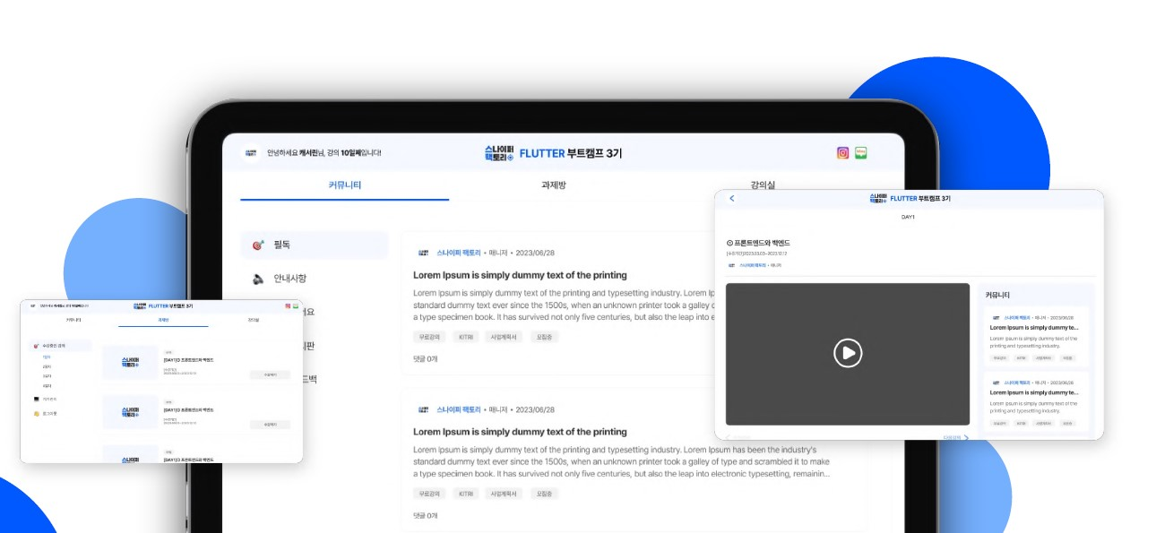Open the green Naver blog icon in the main tablet header
Image resolution: width=1156 pixels, height=533 pixels.
click(x=861, y=153)
